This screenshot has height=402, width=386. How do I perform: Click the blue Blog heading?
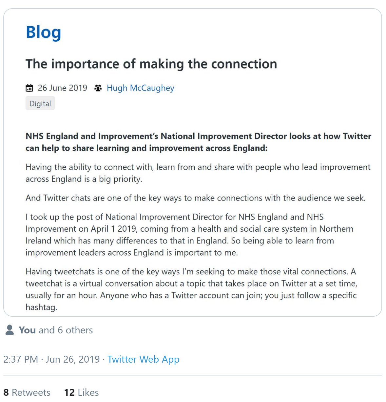click(x=44, y=32)
